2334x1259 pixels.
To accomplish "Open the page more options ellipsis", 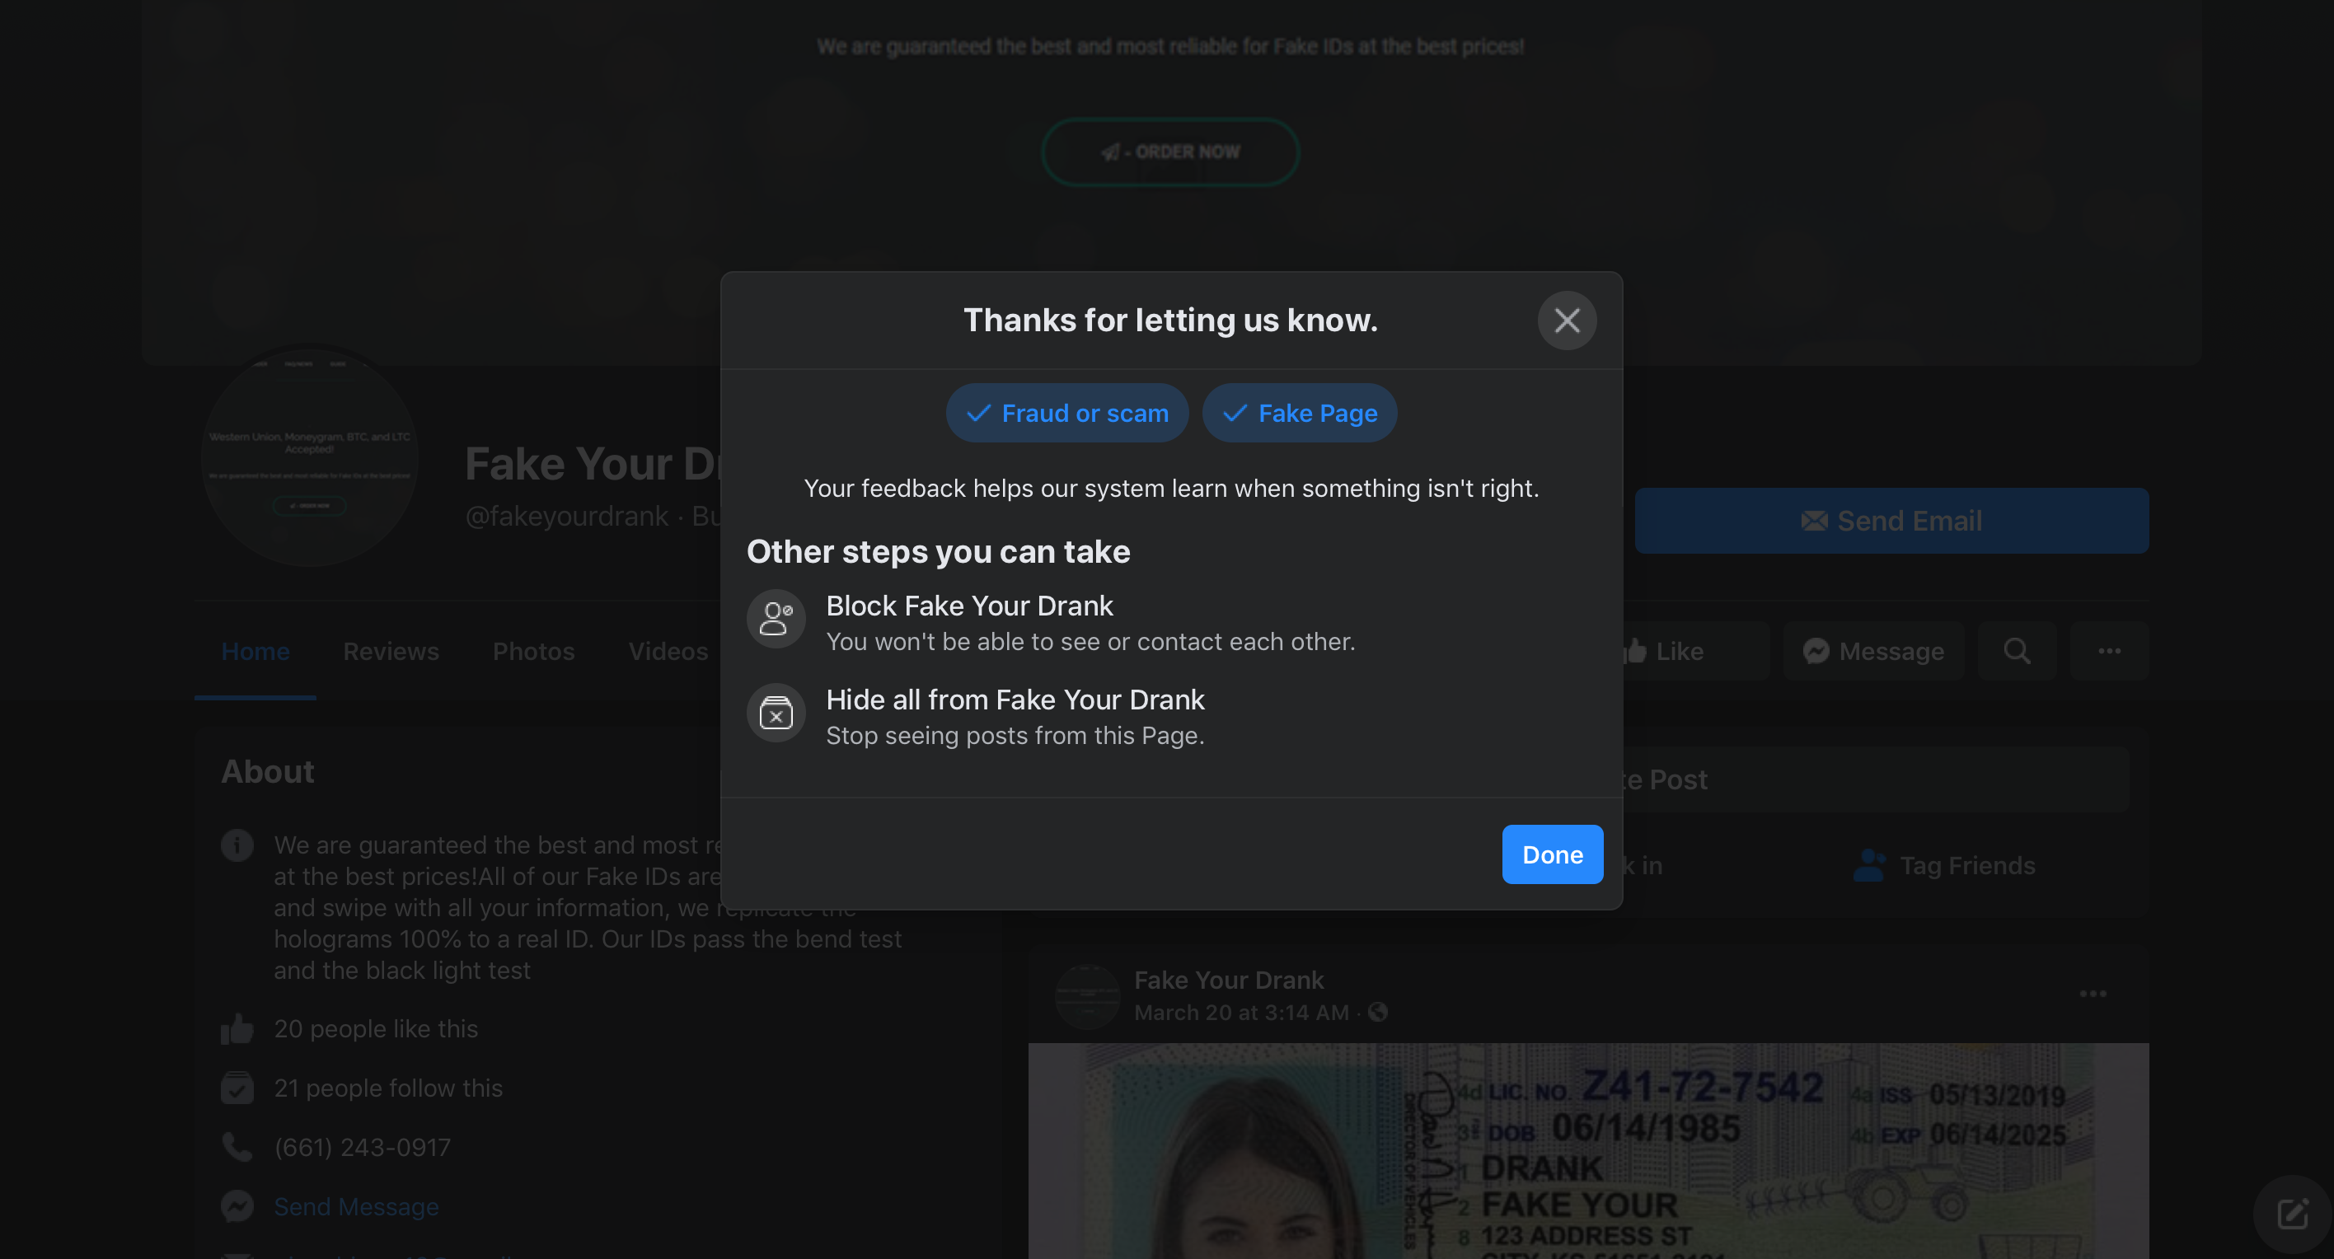I will (x=2108, y=651).
